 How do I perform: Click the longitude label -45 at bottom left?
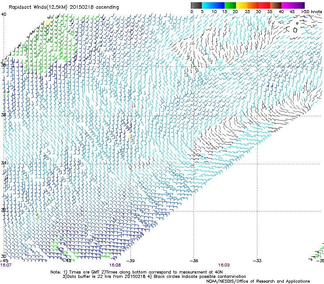click(x=4, y=261)
